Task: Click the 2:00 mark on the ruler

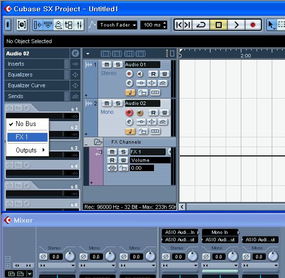Action: 246,55
